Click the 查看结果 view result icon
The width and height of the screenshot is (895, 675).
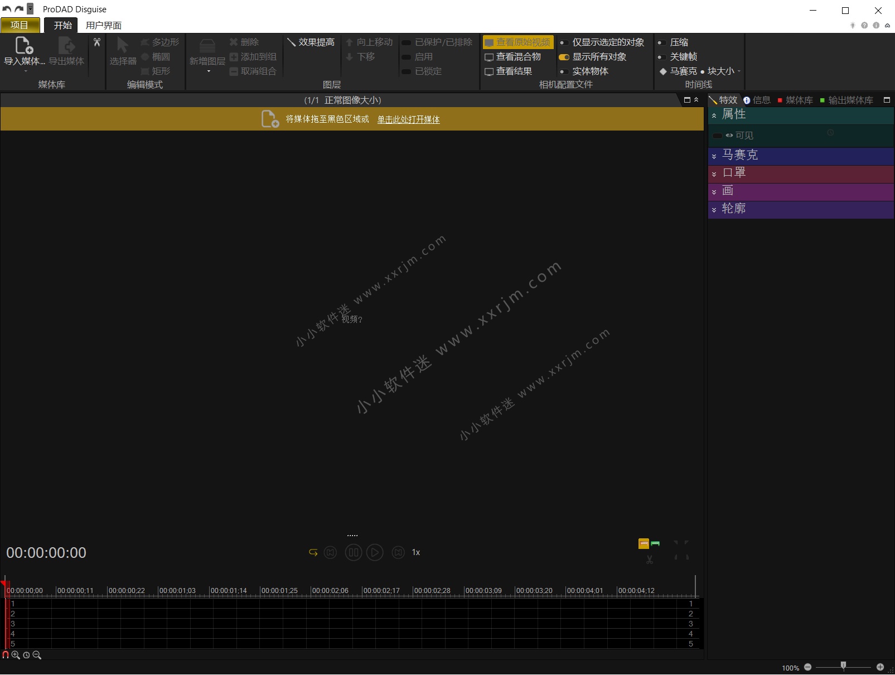click(x=489, y=71)
